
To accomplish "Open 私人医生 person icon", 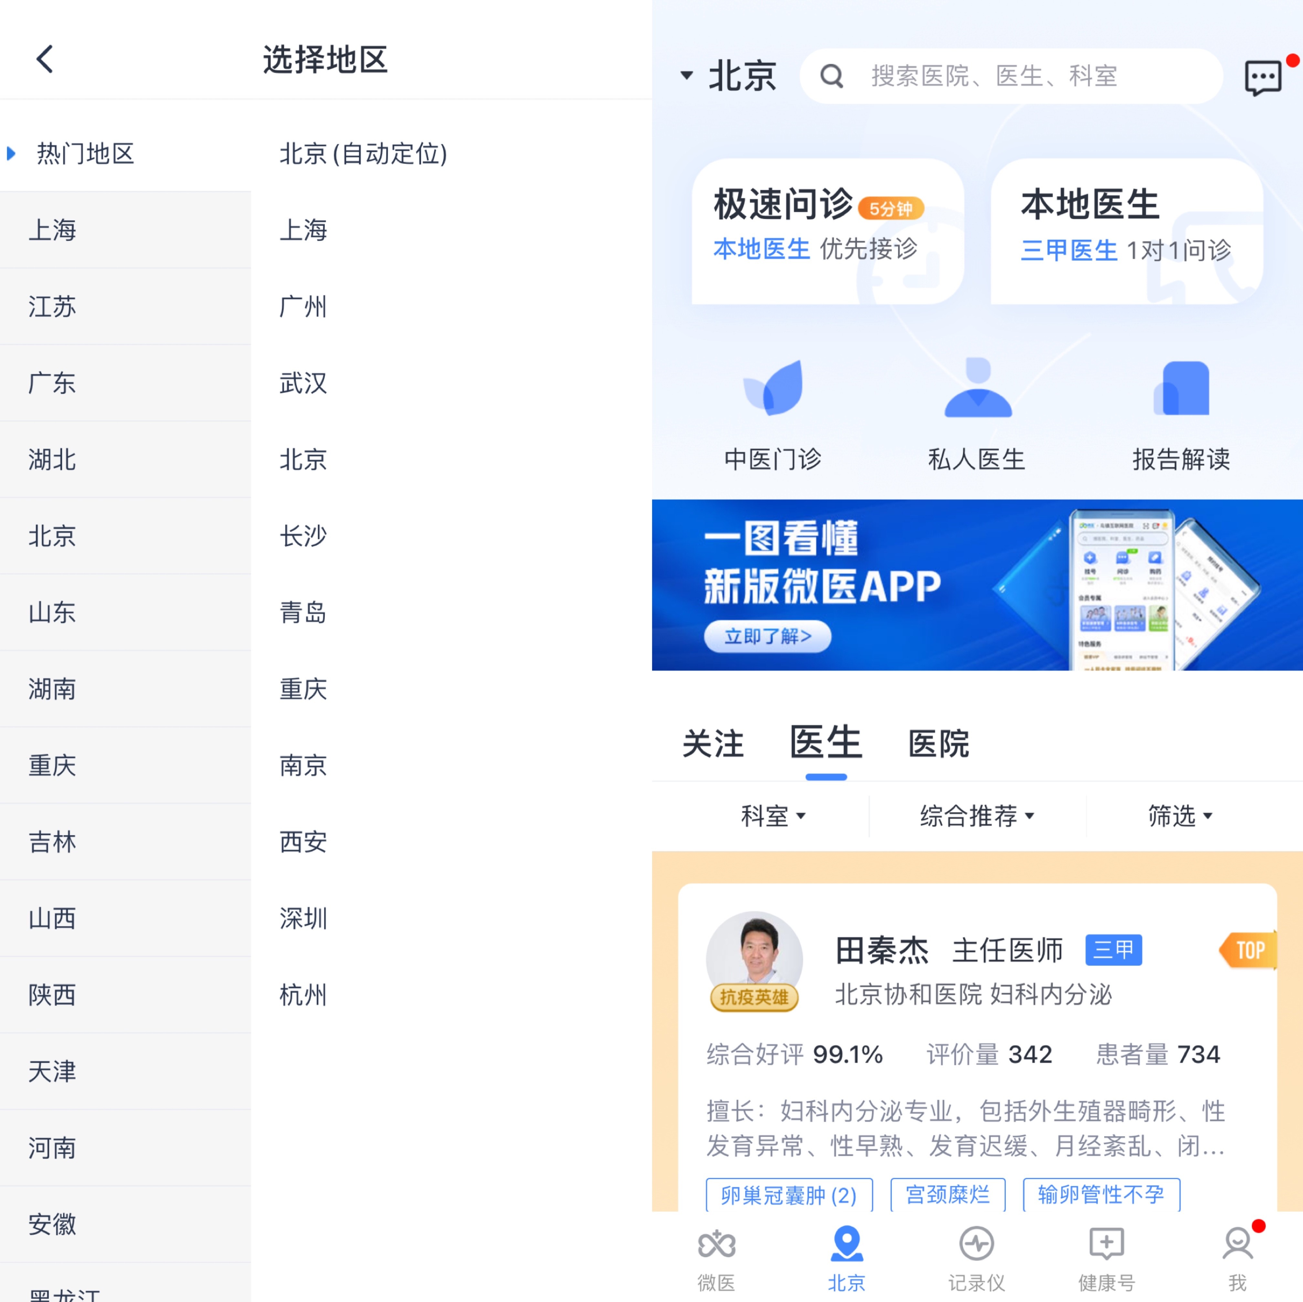I will pyautogui.click(x=977, y=388).
